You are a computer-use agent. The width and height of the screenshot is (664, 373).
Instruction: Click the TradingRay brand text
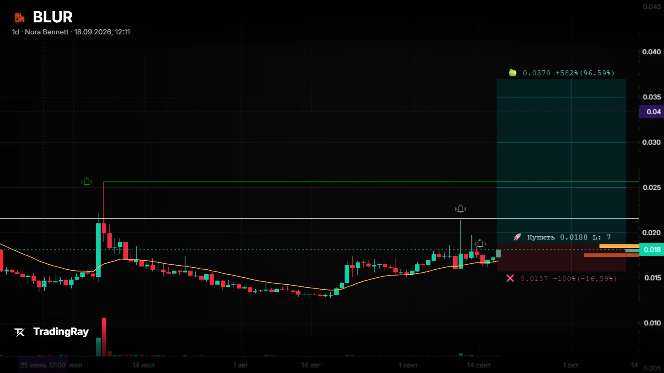tap(61, 332)
